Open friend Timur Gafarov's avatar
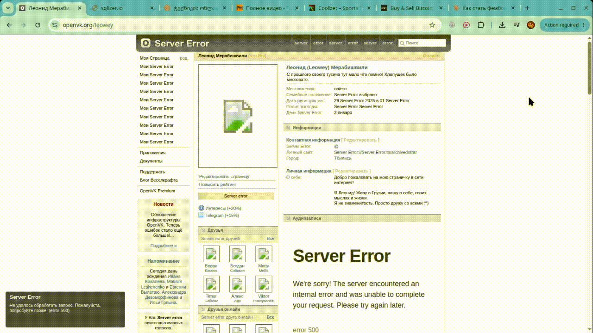593x333 pixels. pos(211,284)
